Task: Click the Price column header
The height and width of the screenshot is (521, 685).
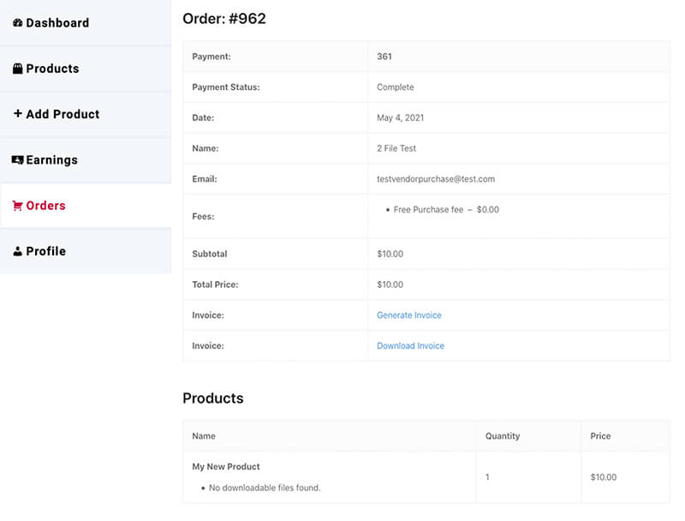Action: [x=600, y=436]
